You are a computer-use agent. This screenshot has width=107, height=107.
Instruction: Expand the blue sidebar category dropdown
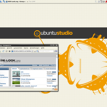pos(8,69)
